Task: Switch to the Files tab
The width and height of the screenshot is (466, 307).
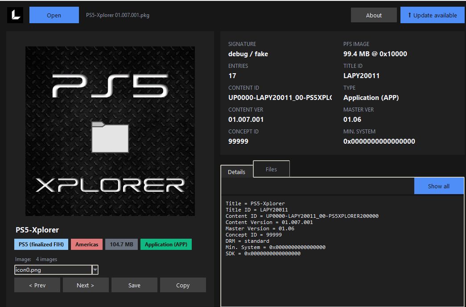Action: [271, 169]
